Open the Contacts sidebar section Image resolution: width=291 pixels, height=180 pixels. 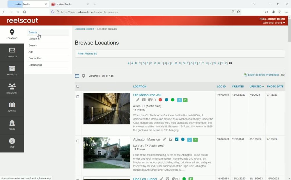coord(12,53)
